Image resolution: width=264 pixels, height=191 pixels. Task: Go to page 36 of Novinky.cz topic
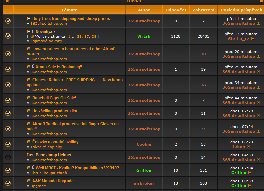pyautogui.click(x=79, y=36)
